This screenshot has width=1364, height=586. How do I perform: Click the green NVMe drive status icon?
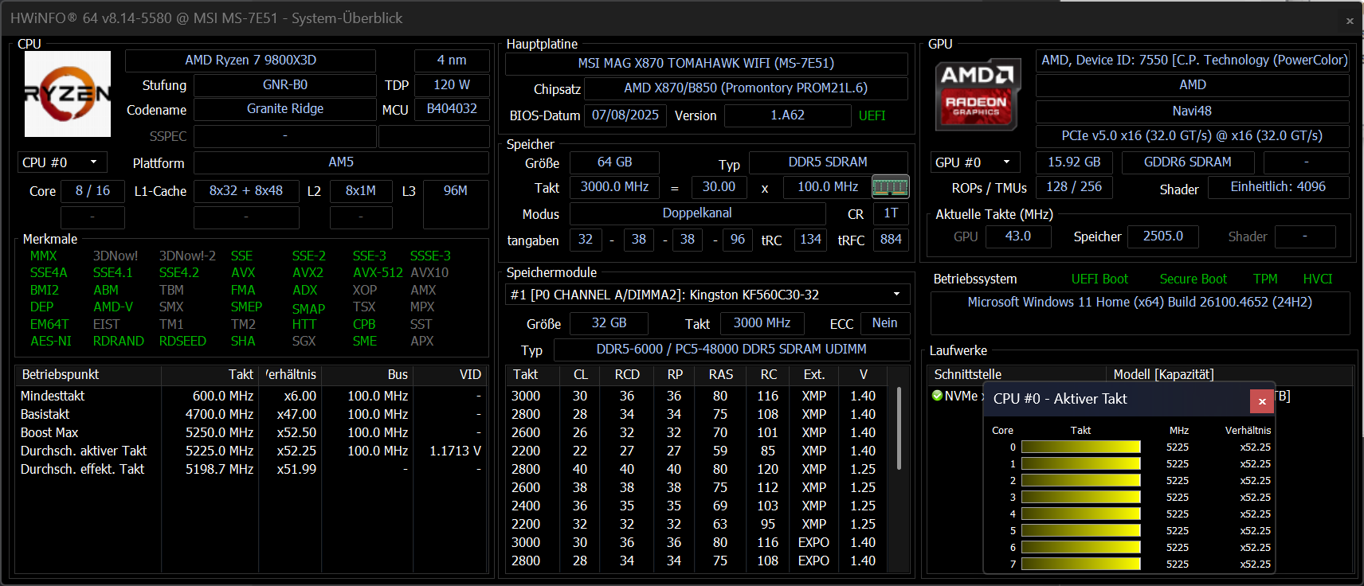(937, 396)
